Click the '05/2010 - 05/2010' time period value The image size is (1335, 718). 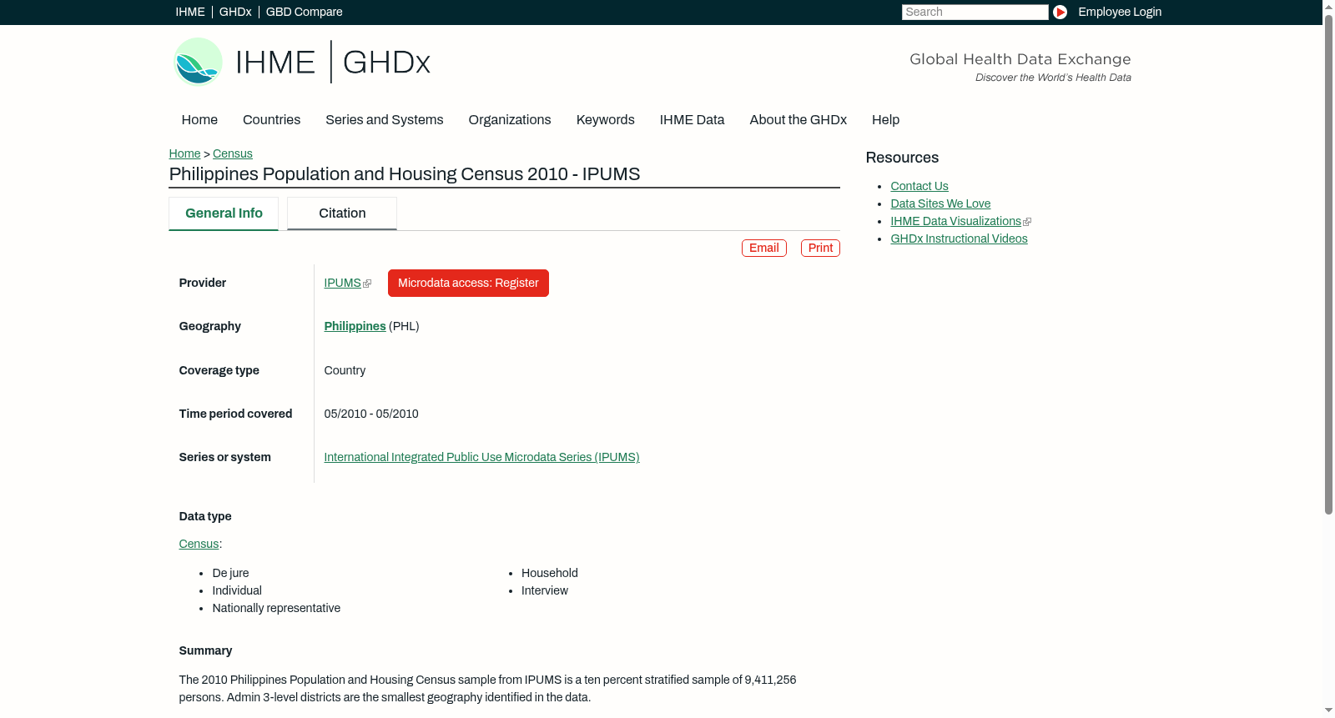(x=371, y=414)
